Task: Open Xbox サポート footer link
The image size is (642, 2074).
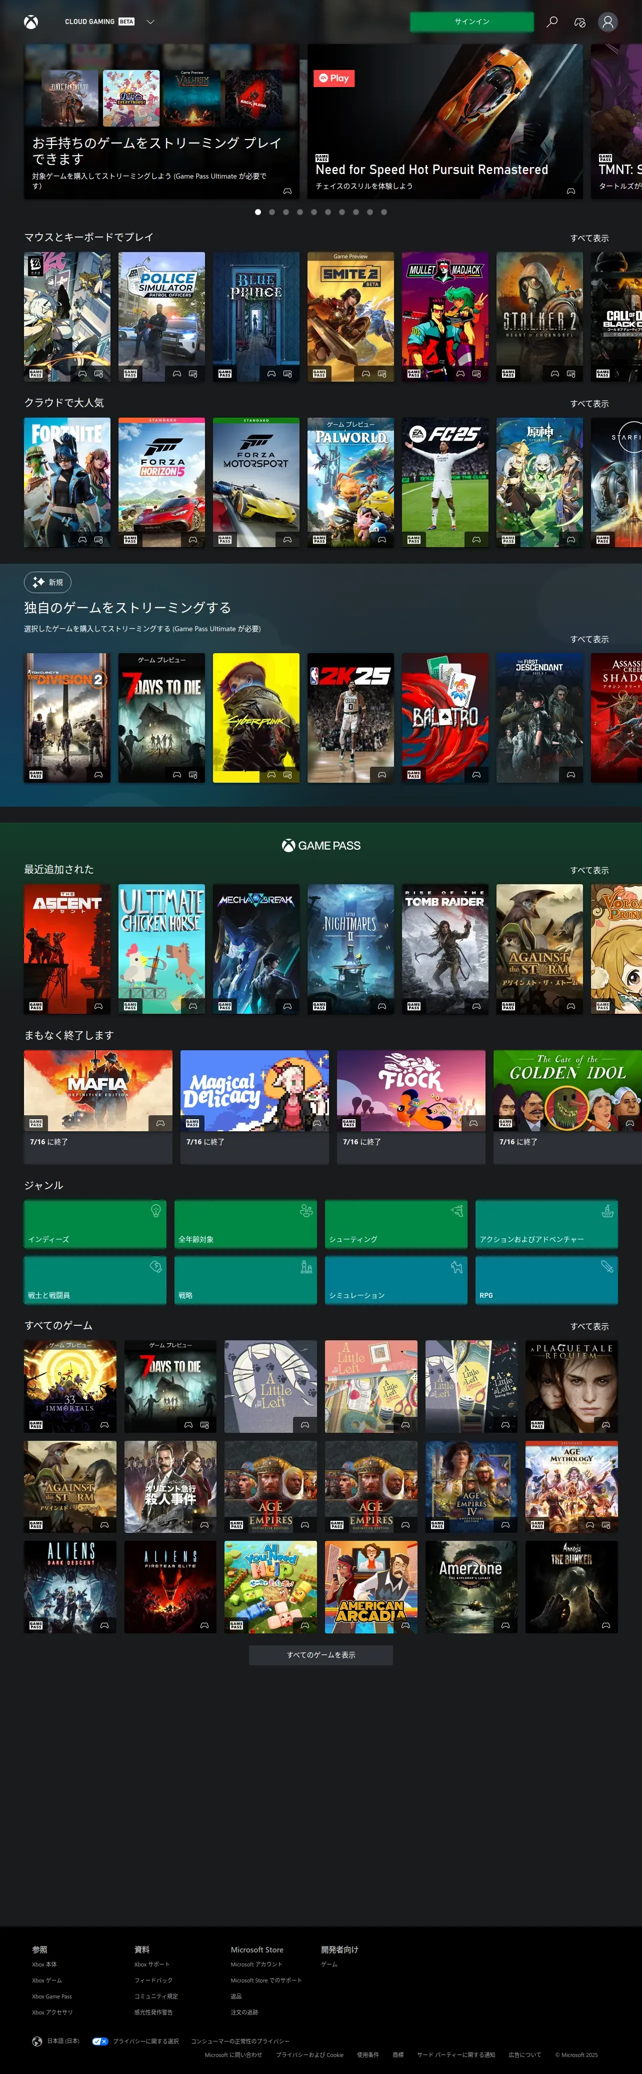Action: coord(152,1963)
